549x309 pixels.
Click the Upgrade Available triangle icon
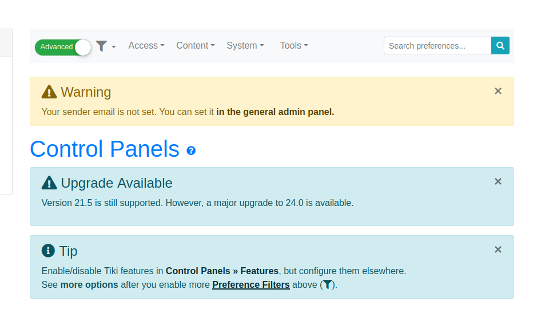[x=49, y=183]
